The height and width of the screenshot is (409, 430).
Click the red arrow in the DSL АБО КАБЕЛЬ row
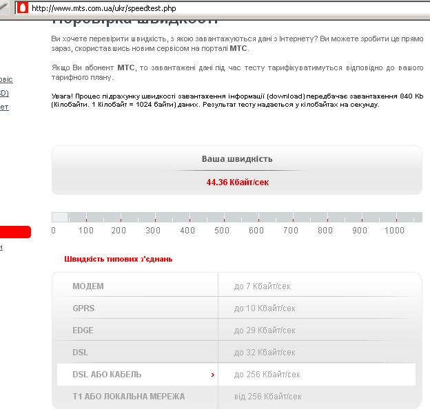coord(213,375)
